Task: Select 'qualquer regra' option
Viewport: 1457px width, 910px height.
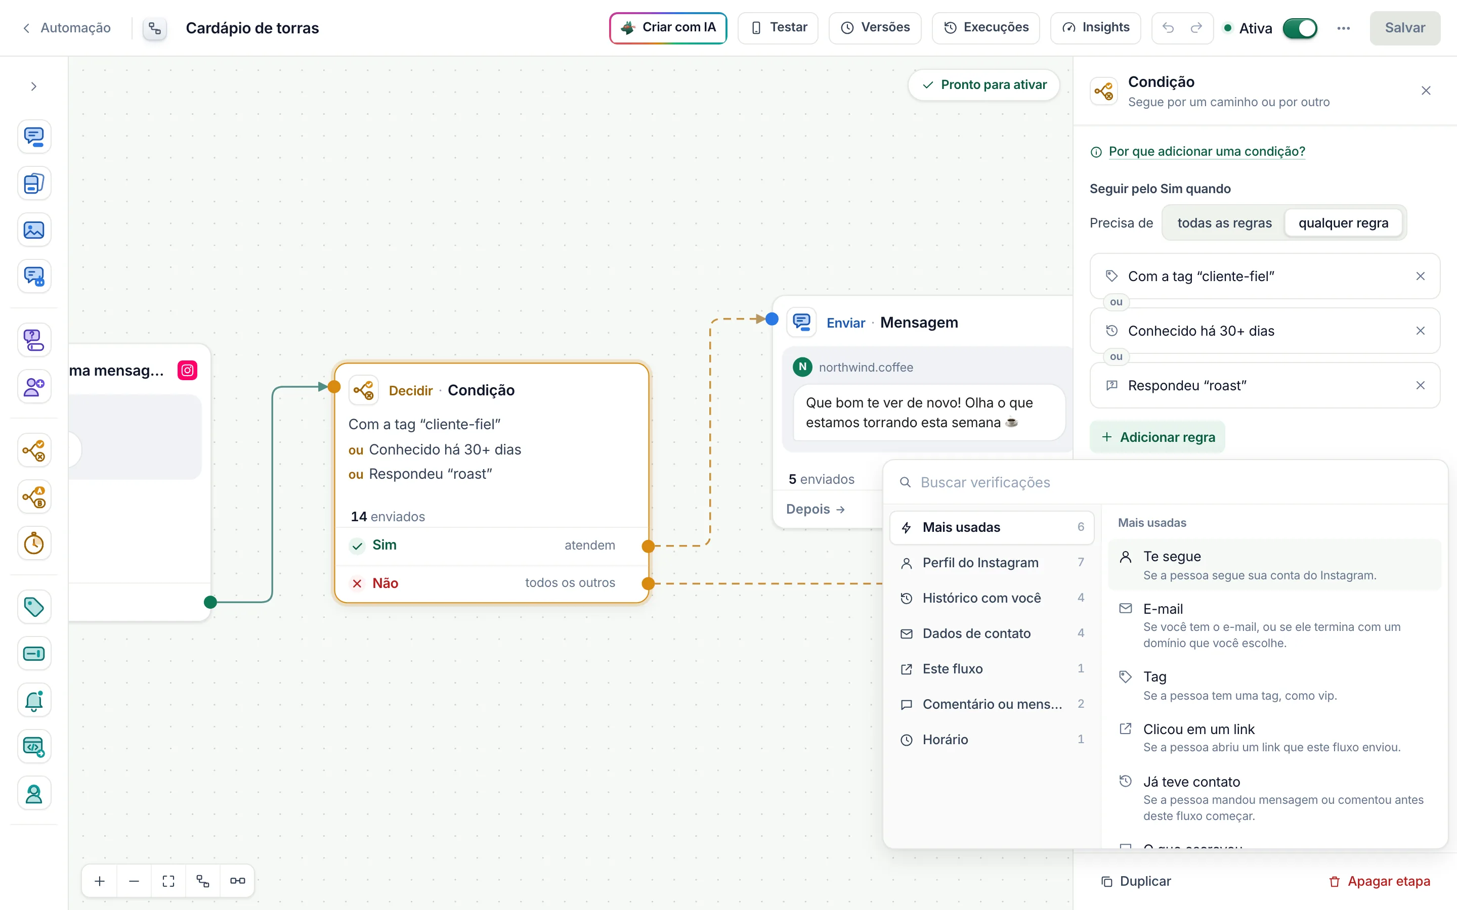Action: pyautogui.click(x=1343, y=223)
